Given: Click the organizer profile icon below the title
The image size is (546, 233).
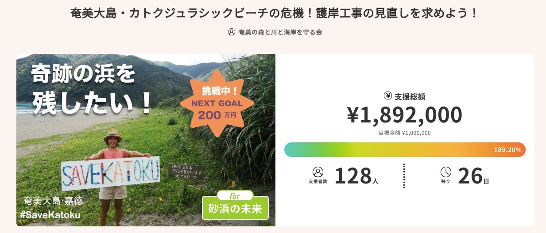Looking at the screenshot, I should point(231,32).
